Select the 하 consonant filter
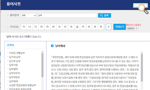Screen dimensions: 150x90 click(101, 27)
